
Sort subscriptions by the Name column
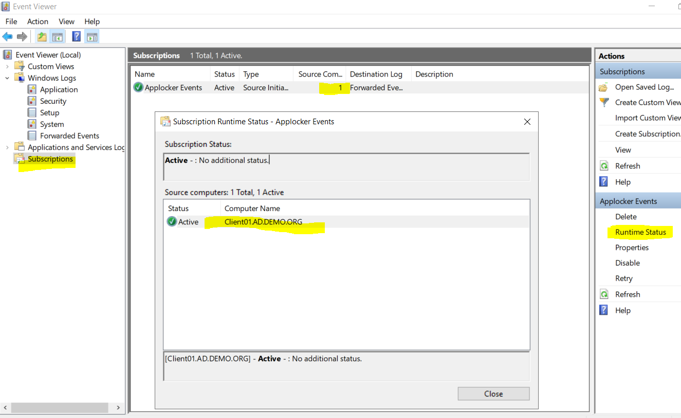[171, 74]
